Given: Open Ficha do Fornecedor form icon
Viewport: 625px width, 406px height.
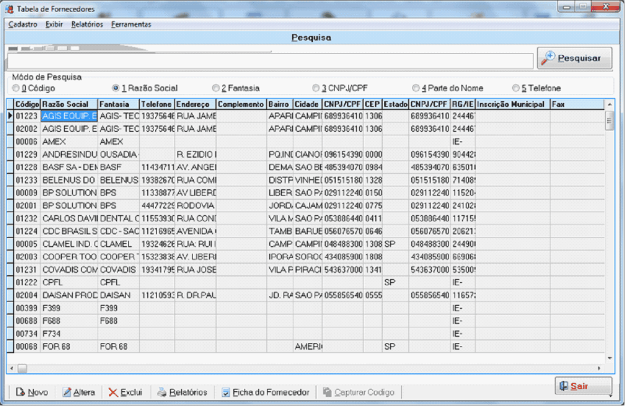Looking at the screenshot, I should 226,392.
